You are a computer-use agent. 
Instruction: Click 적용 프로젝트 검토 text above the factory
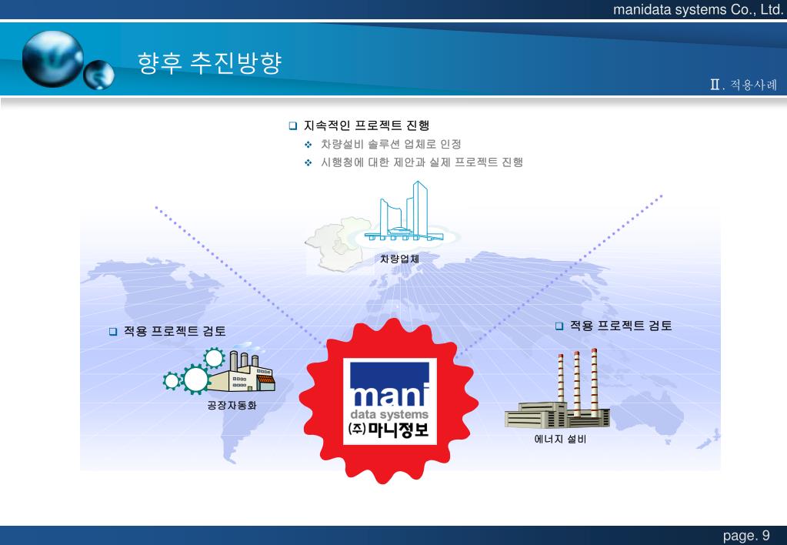point(175,331)
